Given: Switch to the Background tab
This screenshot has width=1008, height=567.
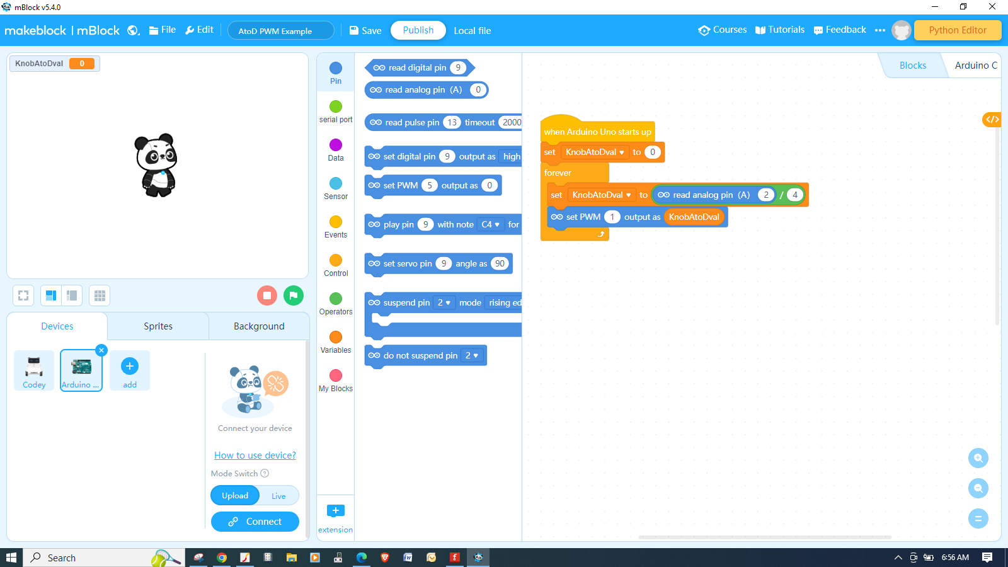Looking at the screenshot, I should (259, 326).
